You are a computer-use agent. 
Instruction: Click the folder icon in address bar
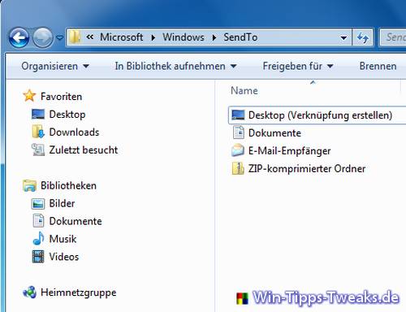tap(75, 37)
